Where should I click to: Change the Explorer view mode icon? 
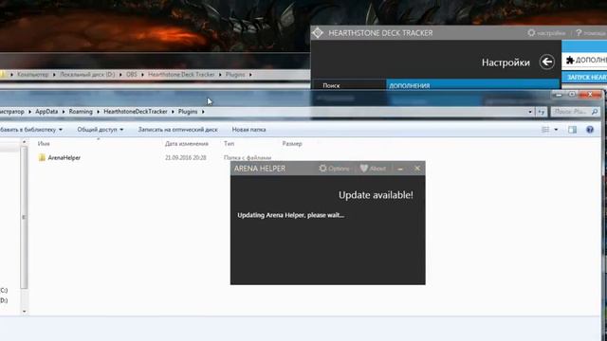pyautogui.click(x=545, y=130)
